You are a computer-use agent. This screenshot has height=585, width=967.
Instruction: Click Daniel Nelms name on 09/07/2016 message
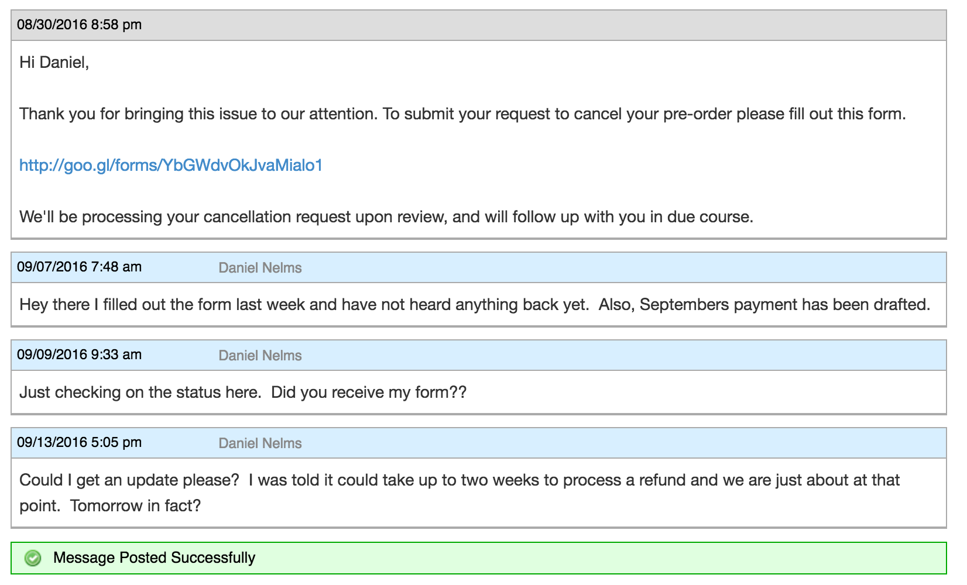[x=260, y=268]
